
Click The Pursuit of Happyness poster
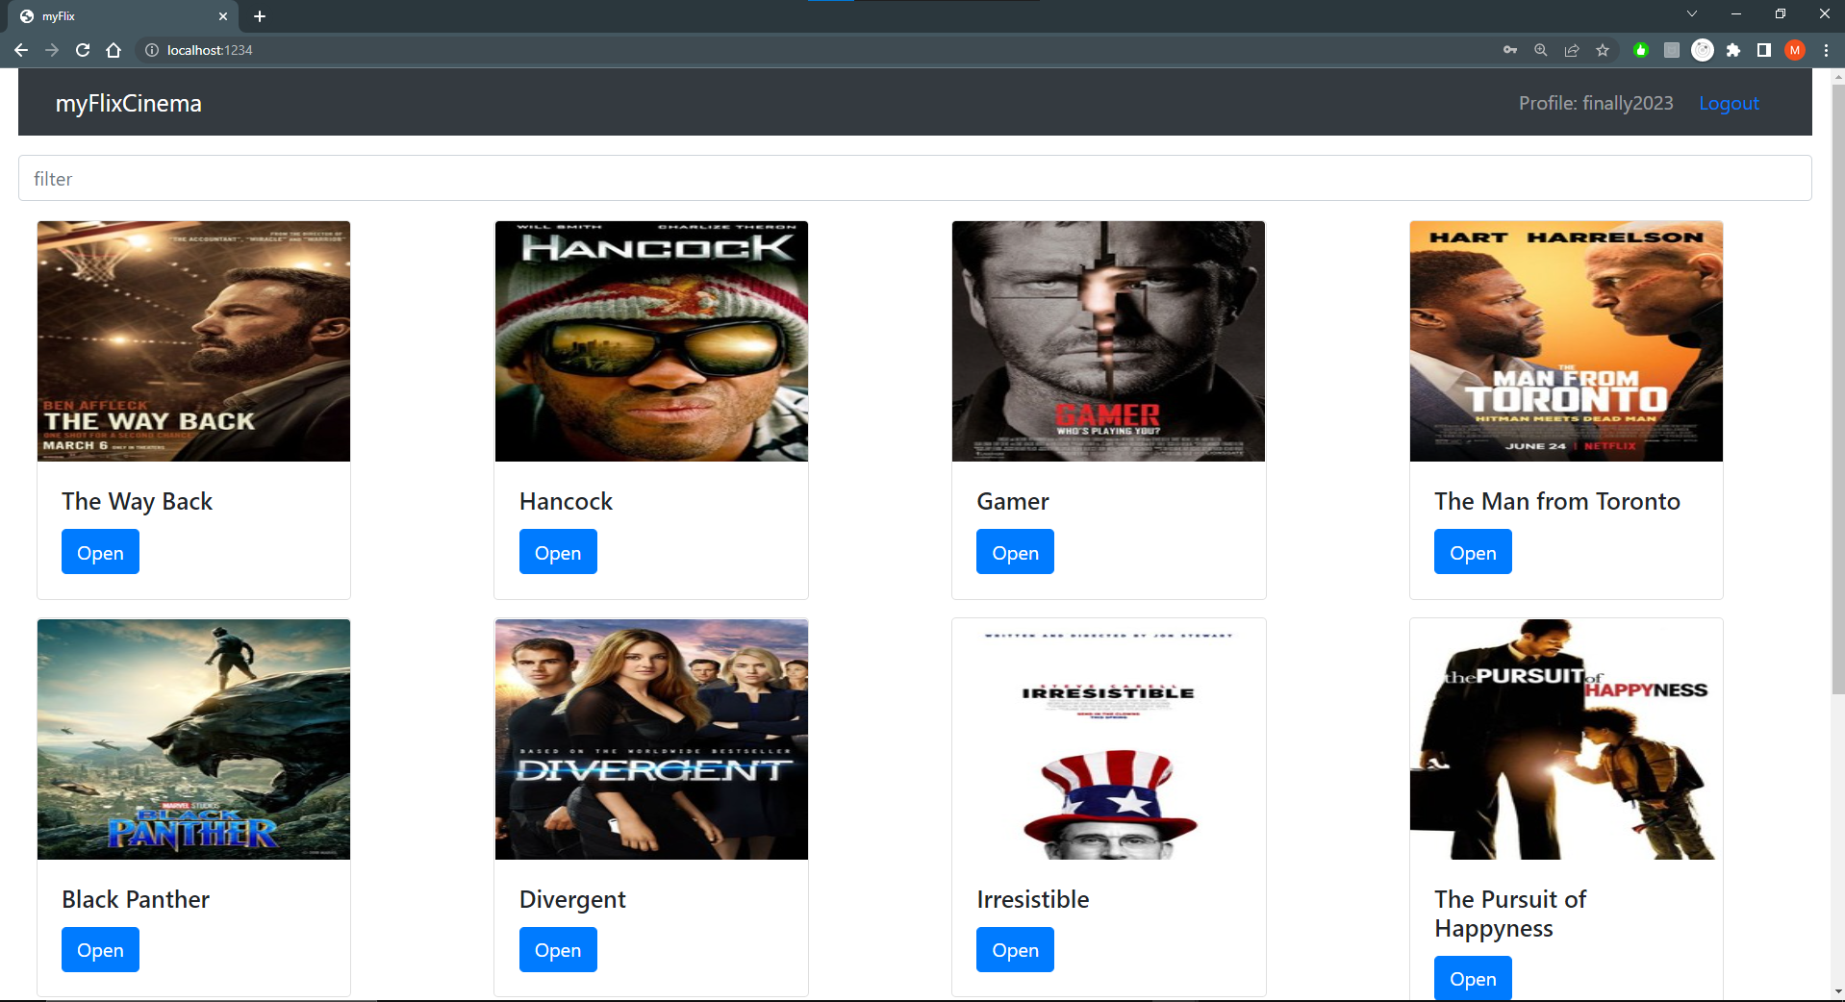click(1566, 739)
